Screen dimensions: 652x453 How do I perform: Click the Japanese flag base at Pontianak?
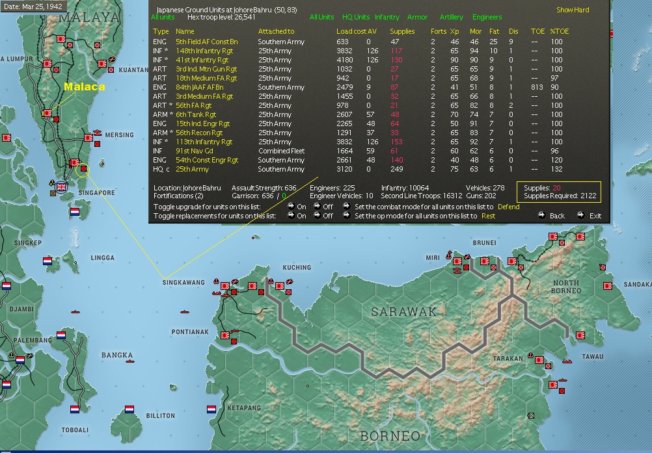pos(225,335)
